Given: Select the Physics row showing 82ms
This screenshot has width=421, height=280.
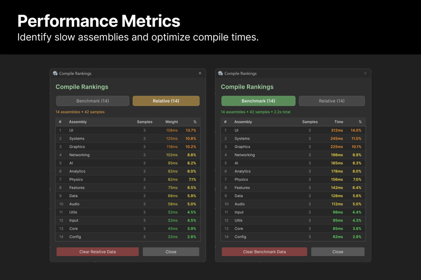Looking at the screenshot, I should [128, 180].
